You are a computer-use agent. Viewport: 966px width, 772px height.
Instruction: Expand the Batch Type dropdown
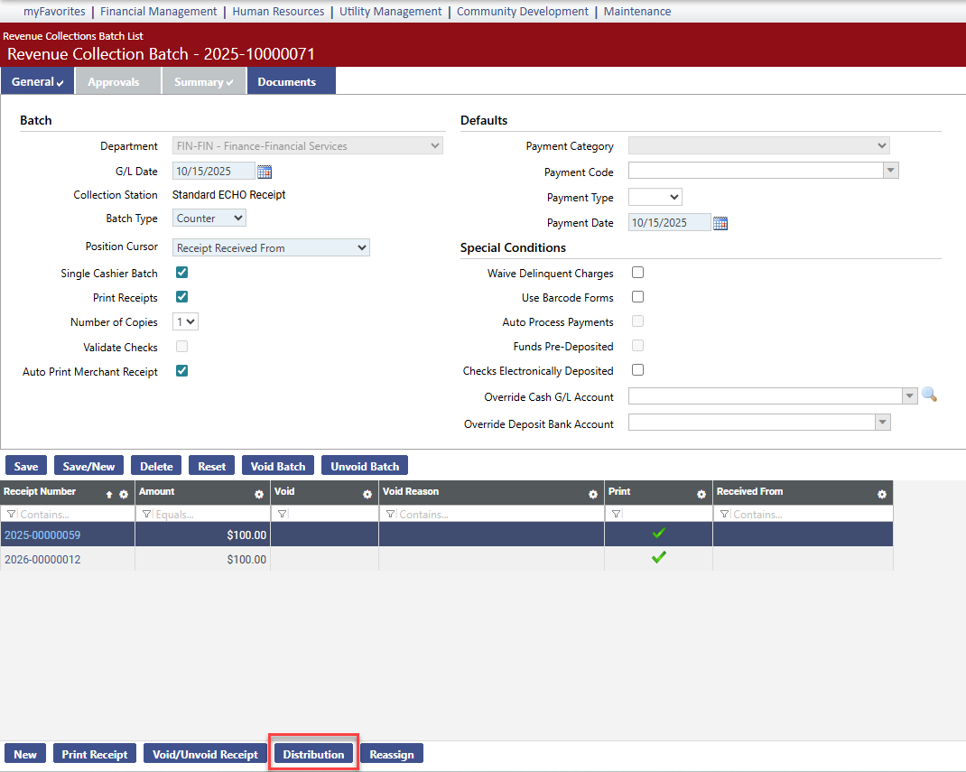(209, 219)
